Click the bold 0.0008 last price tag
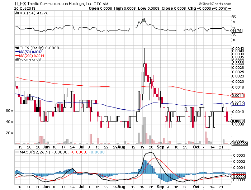 238,121
